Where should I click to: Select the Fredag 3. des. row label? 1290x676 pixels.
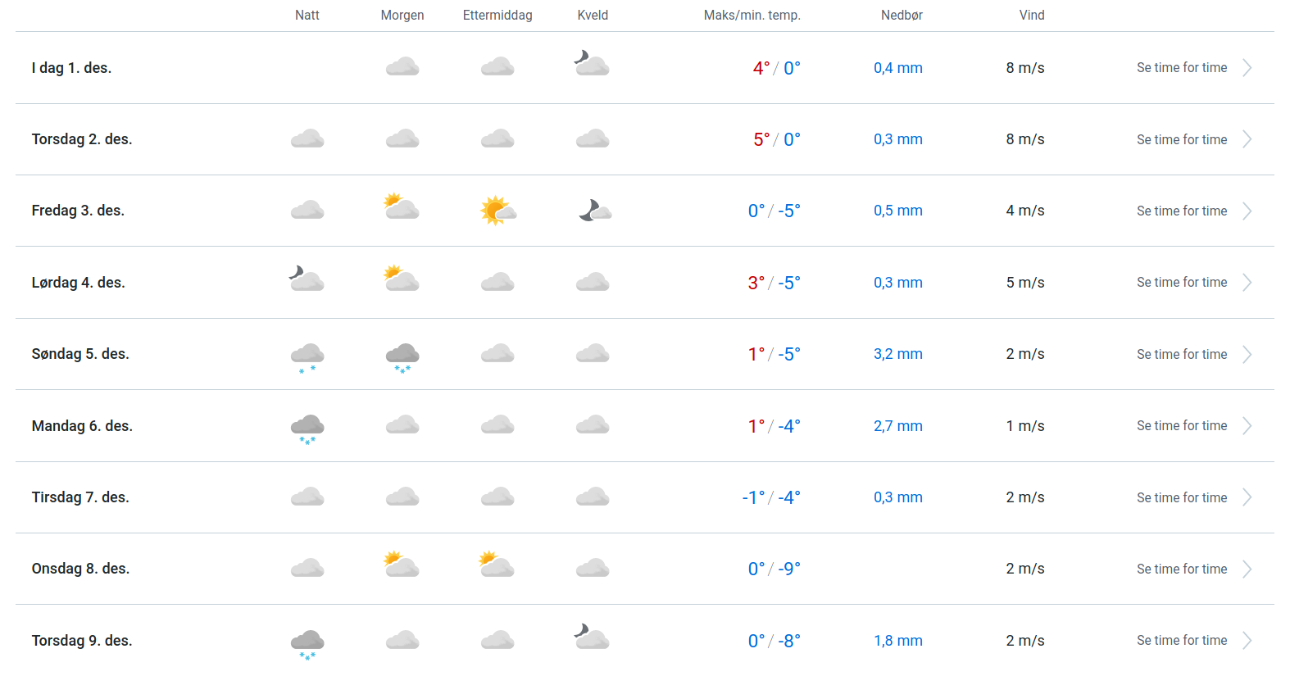pos(78,211)
